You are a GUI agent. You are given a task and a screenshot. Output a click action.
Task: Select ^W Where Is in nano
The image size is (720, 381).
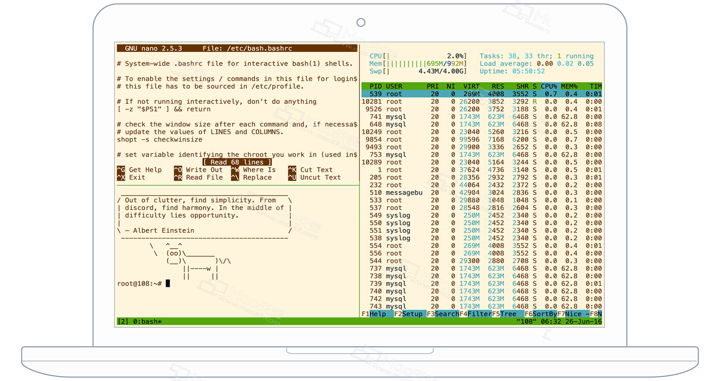tap(253, 170)
